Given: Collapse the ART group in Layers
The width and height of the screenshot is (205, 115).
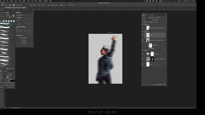Looking at the screenshot, I should [144, 32].
